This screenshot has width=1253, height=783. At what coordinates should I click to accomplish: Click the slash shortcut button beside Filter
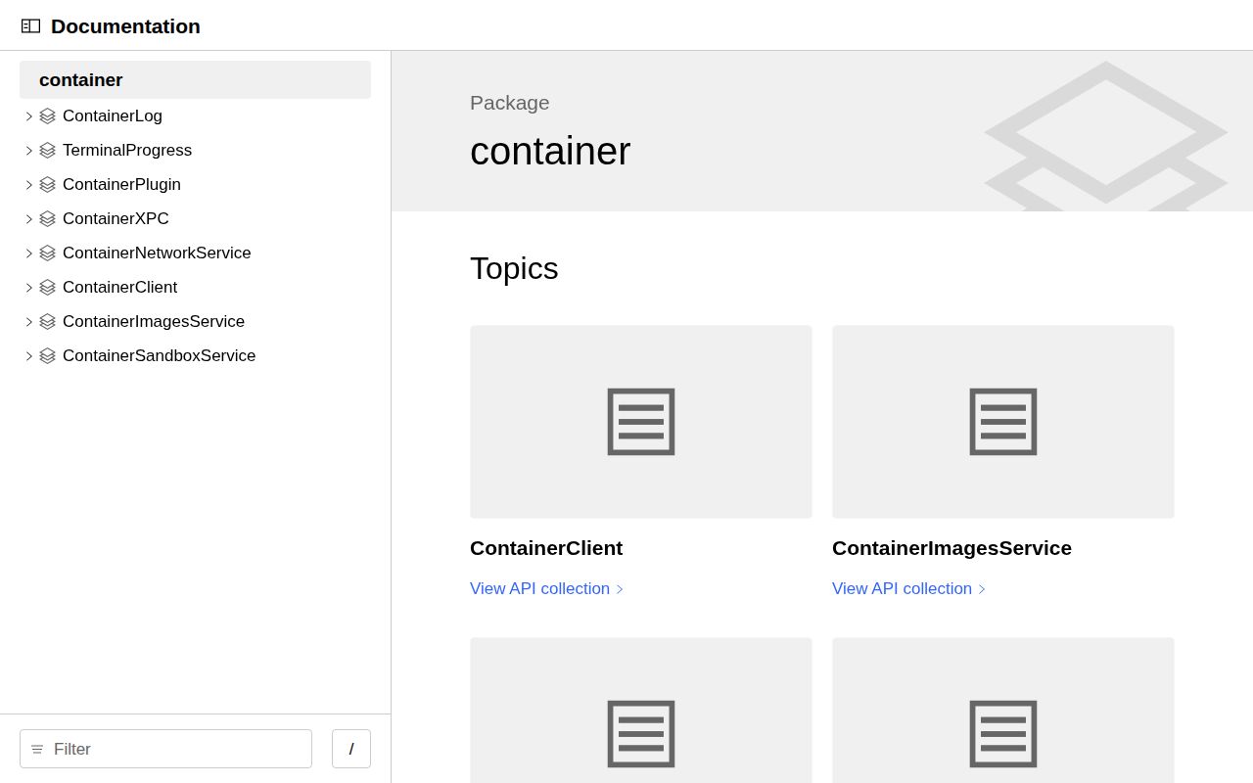(351, 749)
